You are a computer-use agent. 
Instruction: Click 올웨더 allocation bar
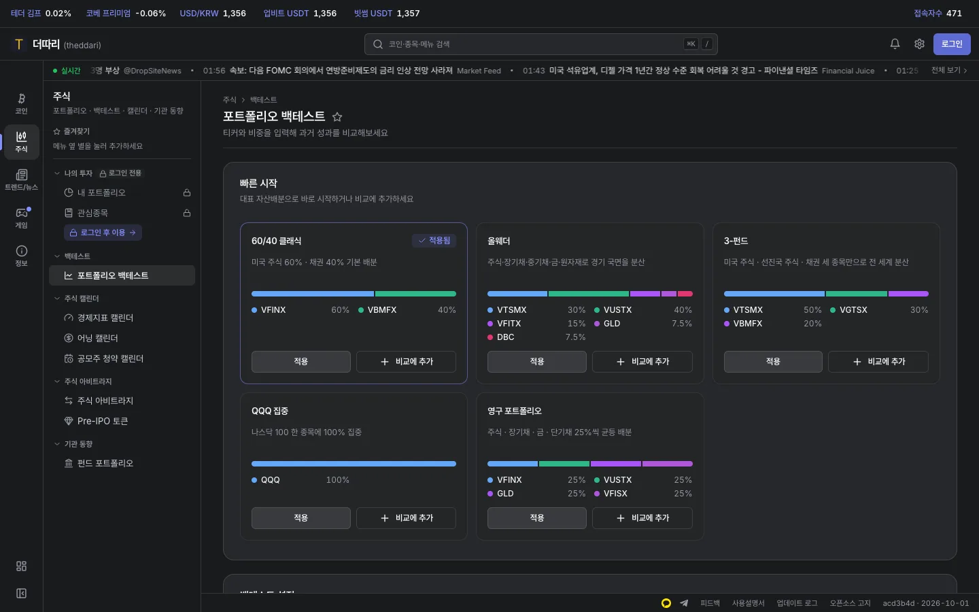pyautogui.click(x=590, y=294)
